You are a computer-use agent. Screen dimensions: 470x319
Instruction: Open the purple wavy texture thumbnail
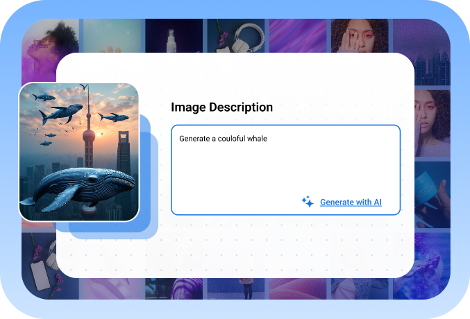pyautogui.click(x=298, y=35)
